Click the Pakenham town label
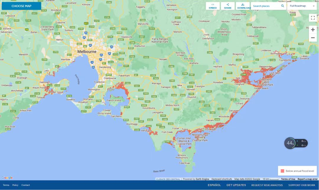Image resolution: width=319 pixels, height=190 pixels. coord(124,76)
